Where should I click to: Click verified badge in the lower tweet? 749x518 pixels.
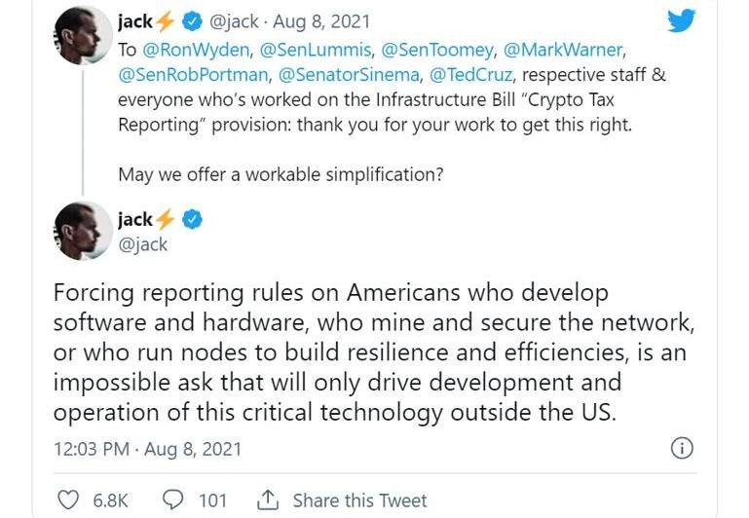click(x=193, y=220)
